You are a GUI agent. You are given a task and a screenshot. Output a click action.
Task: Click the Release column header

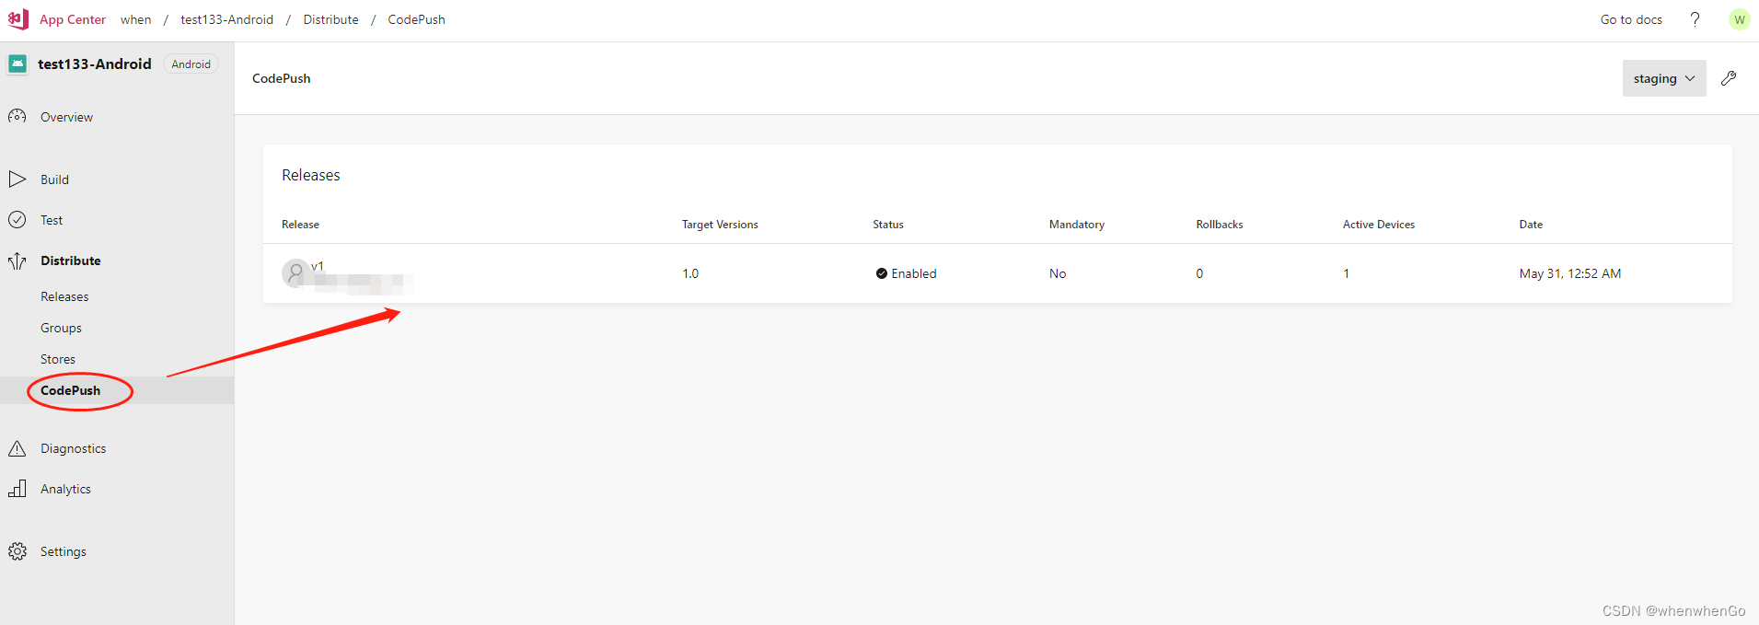click(x=300, y=225)
